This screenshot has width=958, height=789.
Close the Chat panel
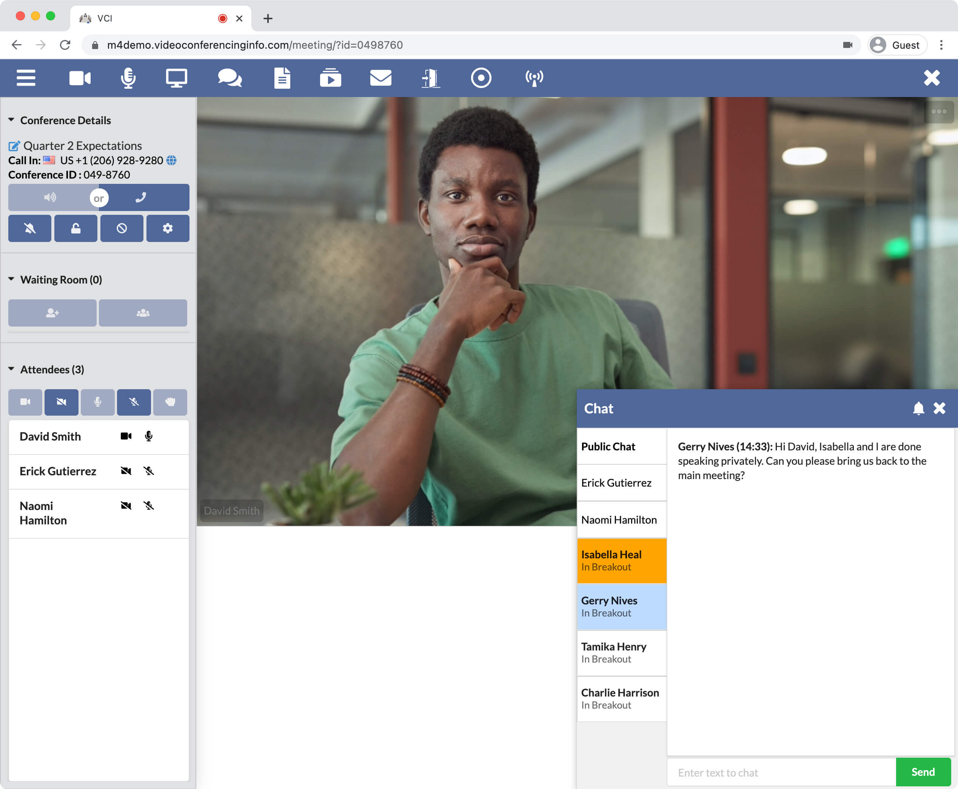coord(940,408)
